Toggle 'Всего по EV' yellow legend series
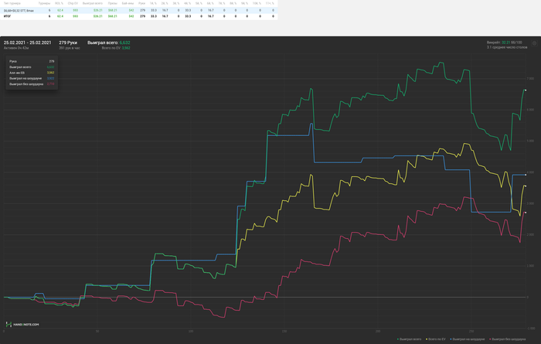 click(436, 339)
